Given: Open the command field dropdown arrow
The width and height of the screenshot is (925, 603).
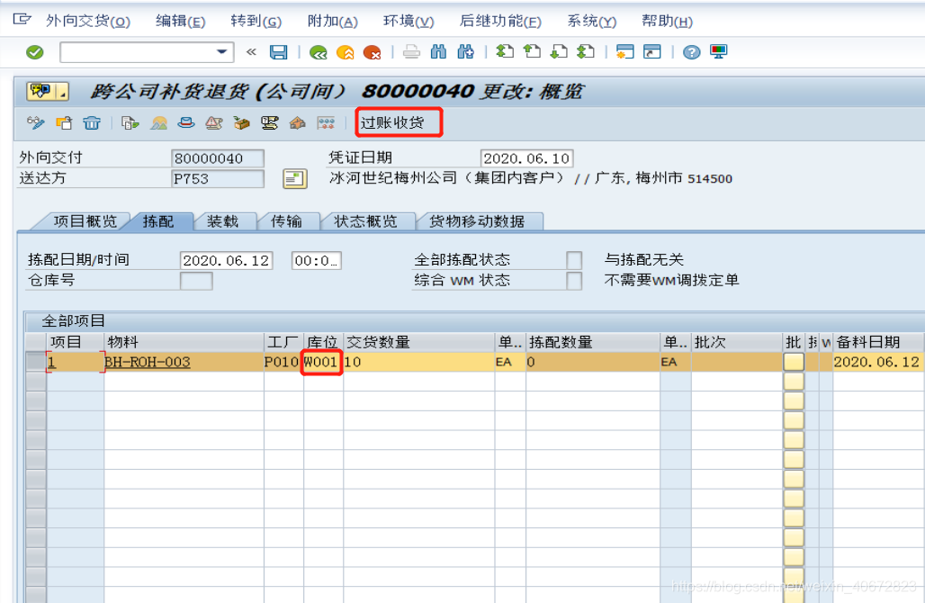Looking at the screenshot, I should 222,52.
